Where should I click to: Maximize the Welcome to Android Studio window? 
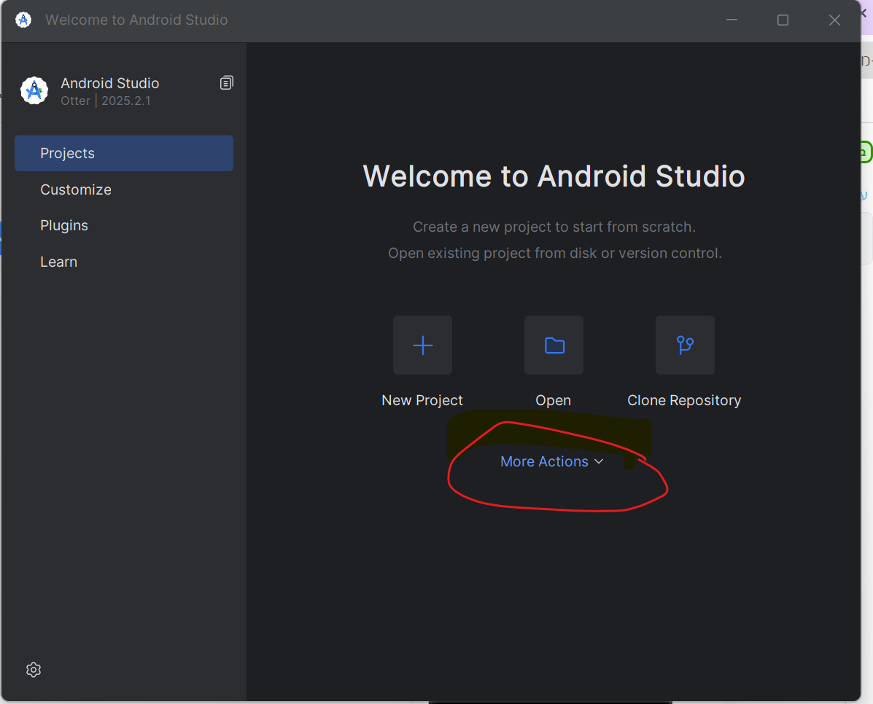(783, 20)
